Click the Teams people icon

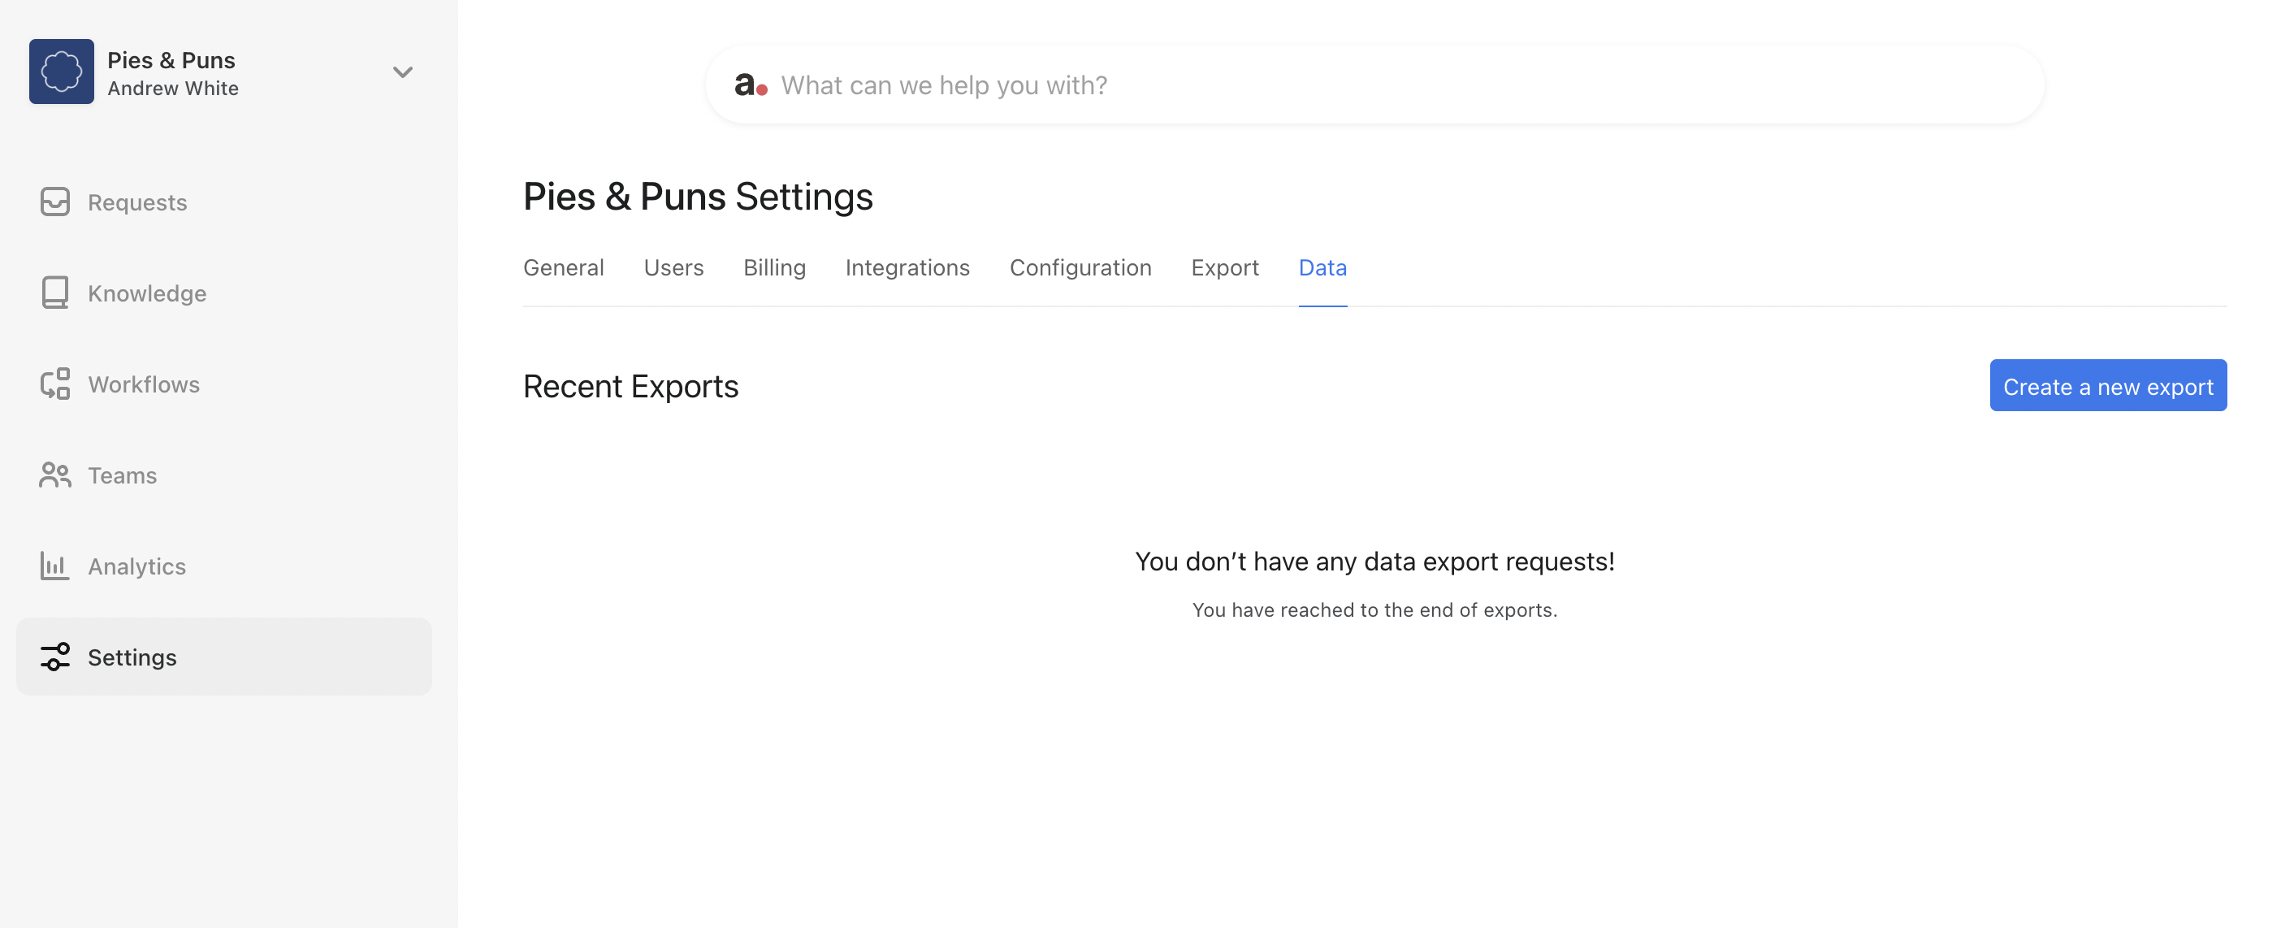pyautogui.click(x=55, y=475)
